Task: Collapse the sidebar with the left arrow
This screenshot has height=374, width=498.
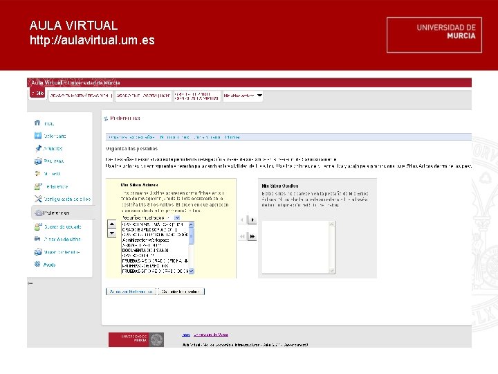Action: [x=30, y=283]
